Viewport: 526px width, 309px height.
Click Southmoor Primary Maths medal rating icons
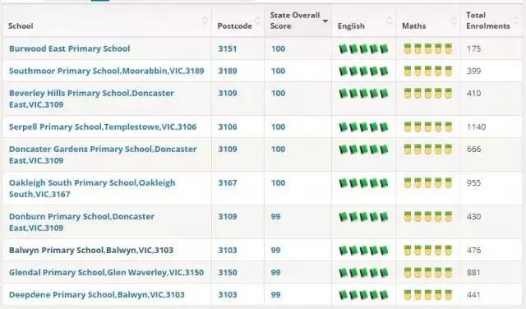427,71
